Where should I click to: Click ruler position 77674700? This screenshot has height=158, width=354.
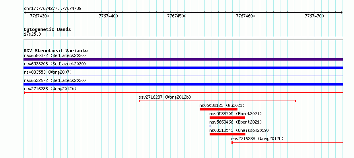click(x=314, y=16)
